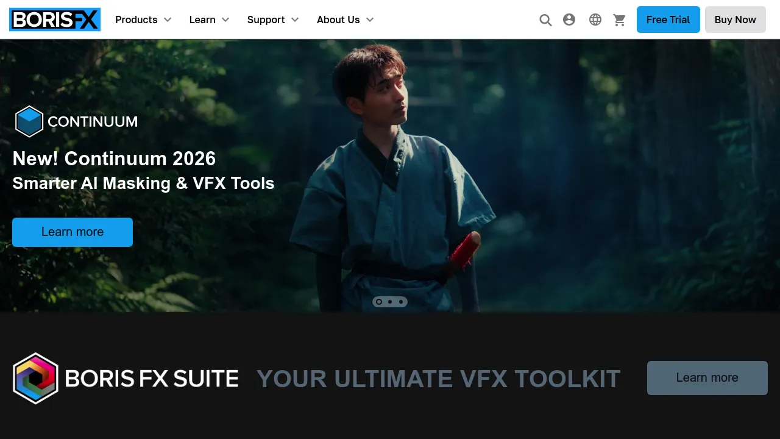780x439 pixels.
Task: Open the shopping cart icon
Action: [x=620, y=20]
